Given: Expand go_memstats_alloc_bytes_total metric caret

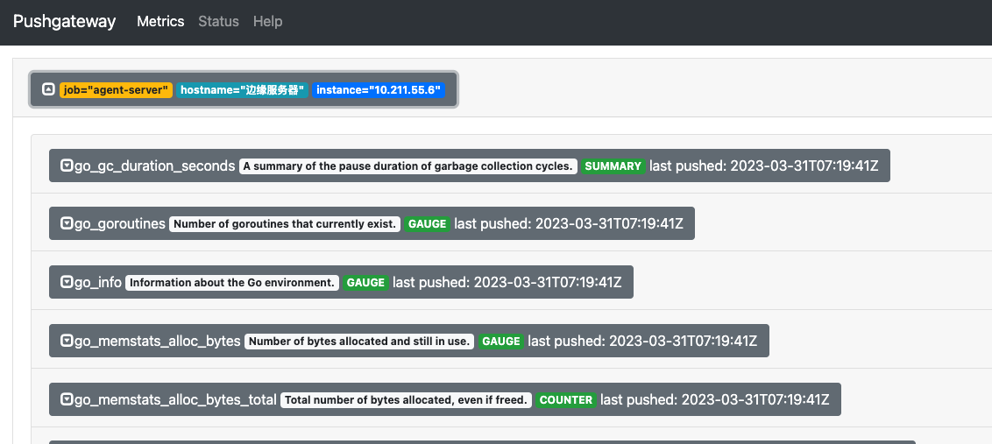Looking at the screenshot, I should coord(67,399).
